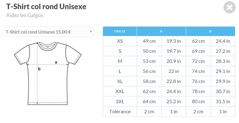Click the dropdown arrow beside 15.00 €
Image resolution: width=239 pixels, height=123 pixels.
pos(90,32)
